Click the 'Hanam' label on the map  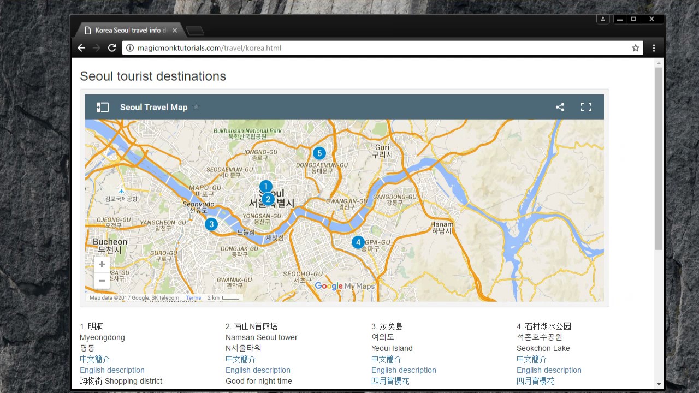[x=442, y=224]
